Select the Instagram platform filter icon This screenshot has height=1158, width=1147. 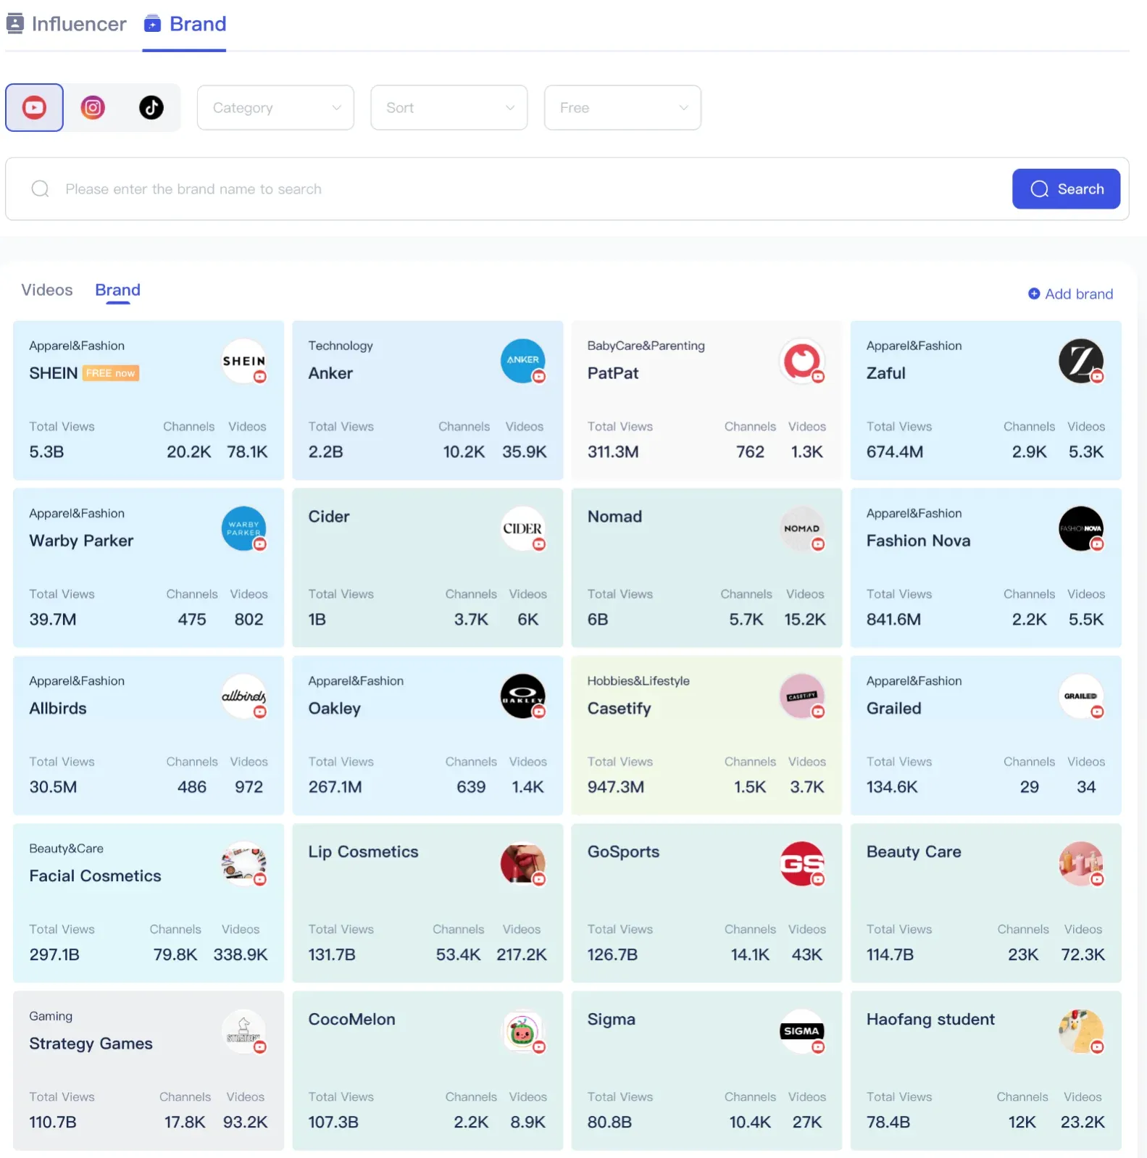coord(93,108)
